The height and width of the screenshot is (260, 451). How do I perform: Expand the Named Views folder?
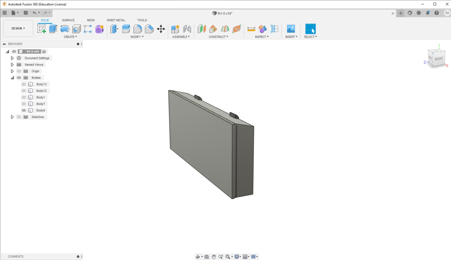tap(12, 65)
